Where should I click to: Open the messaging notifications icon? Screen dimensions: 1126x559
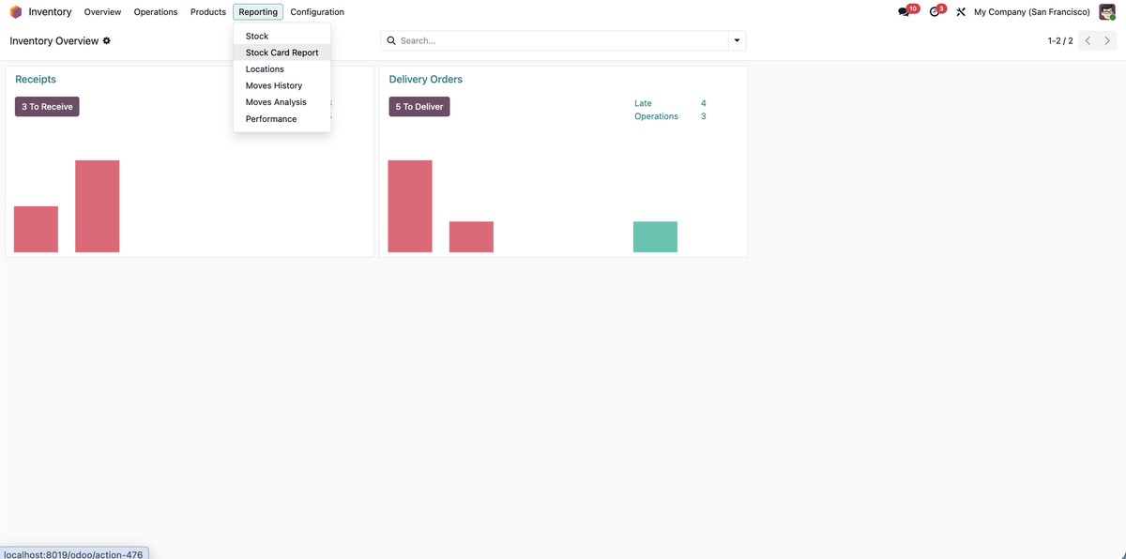click(x=902, y=11)
